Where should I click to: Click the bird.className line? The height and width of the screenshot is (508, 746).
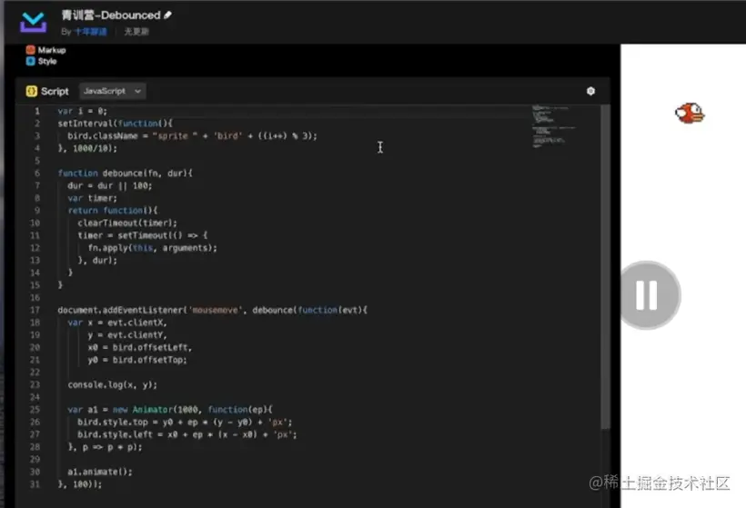[x=192, y=136]
